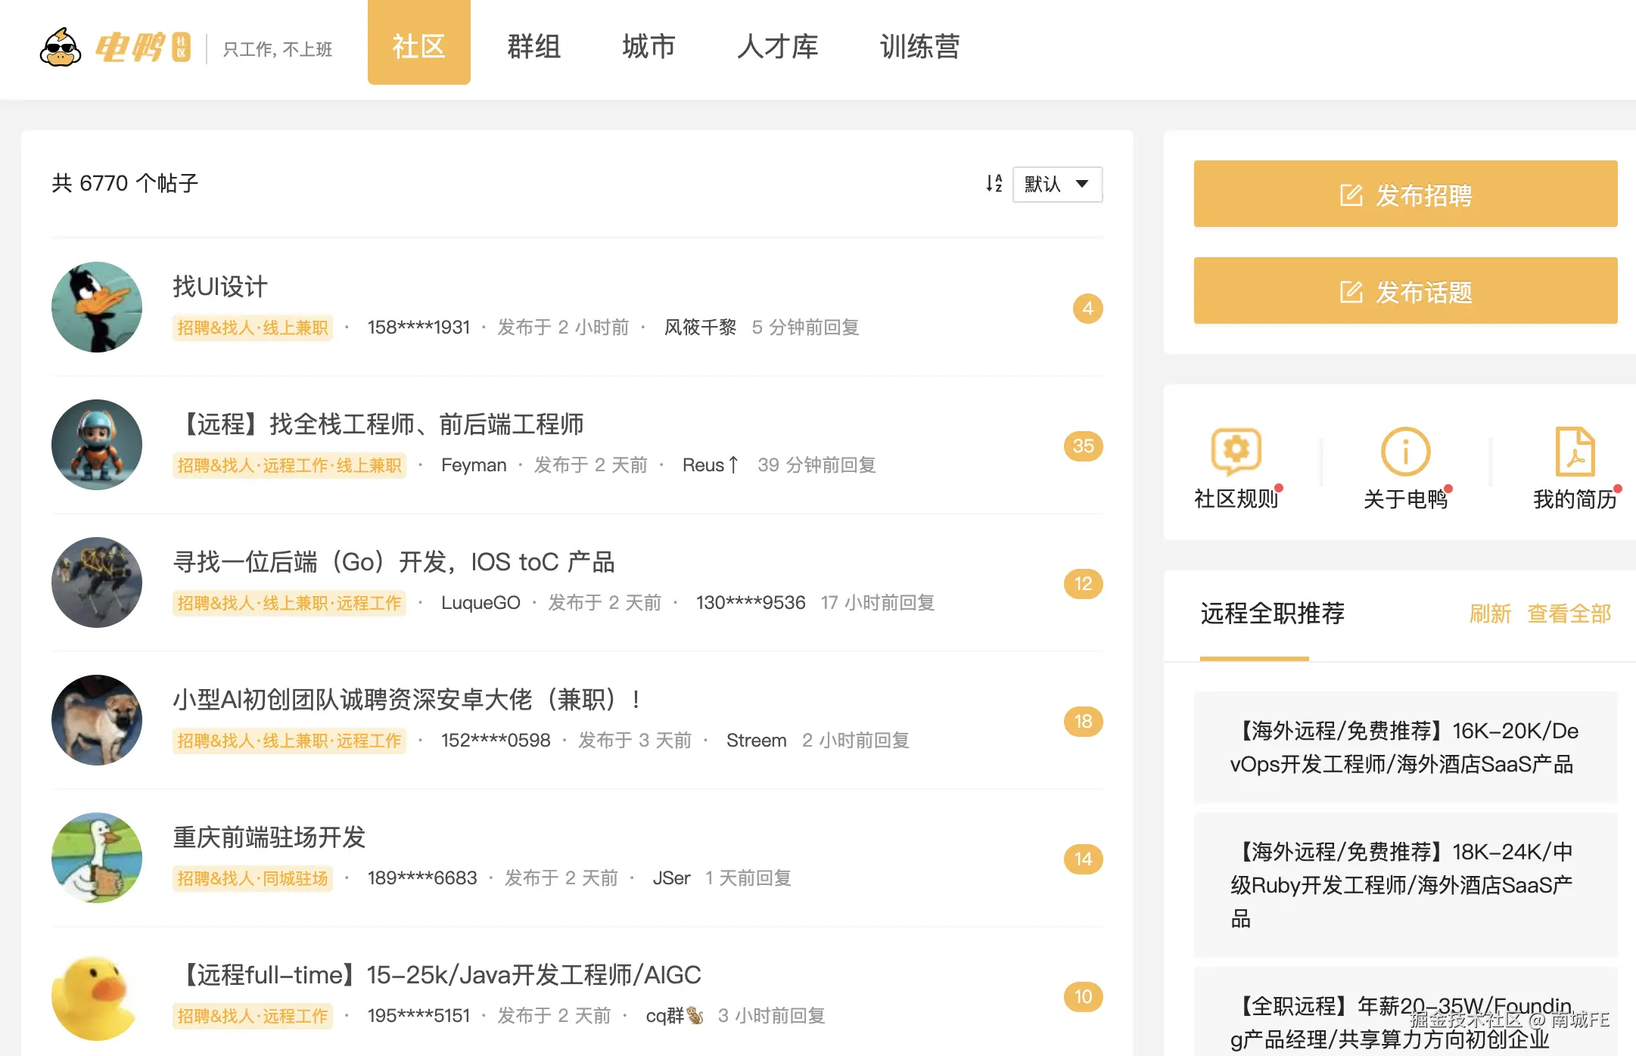Image resolution: width=1636 pixels, height=1056 pixels.
Task: Switch to the 群组 tab
Action: click(x=533, y=47)
